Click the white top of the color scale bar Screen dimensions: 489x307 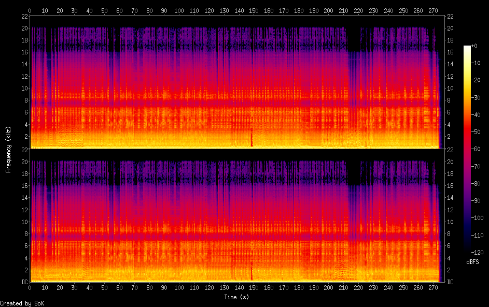(x=467, y=48)
